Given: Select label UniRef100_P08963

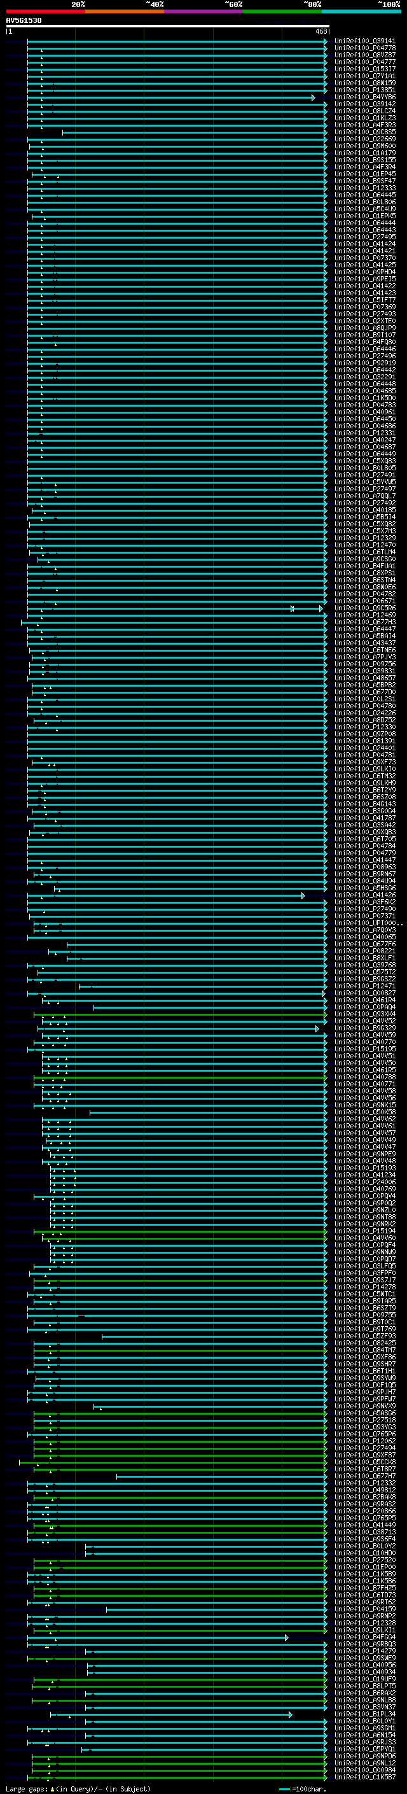Looking at the screenshot, I should [x=365, y=867].
